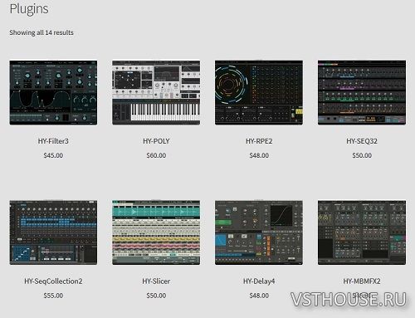Click the $45.00 price of HY-Filter3

[x=53, y=155]
